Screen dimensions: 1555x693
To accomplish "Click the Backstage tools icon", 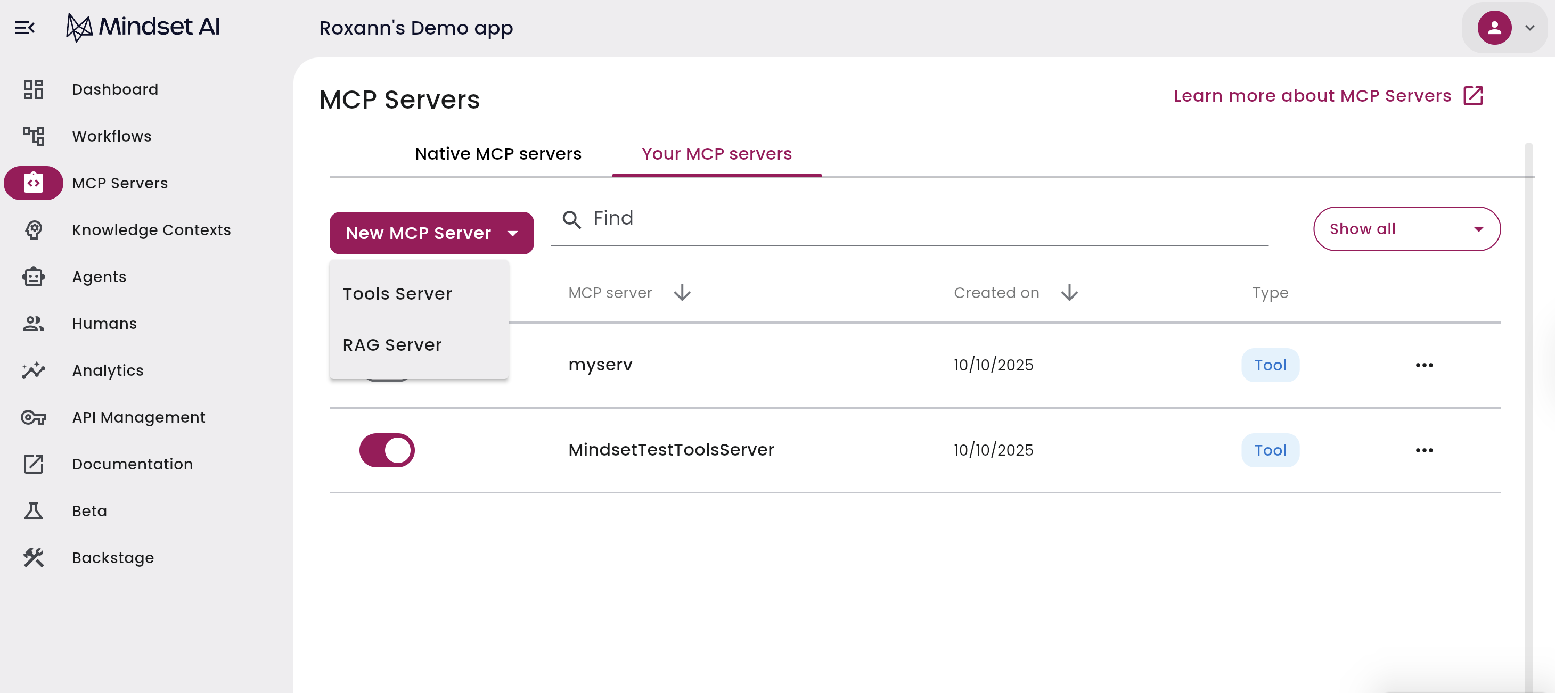I will 33,558.
